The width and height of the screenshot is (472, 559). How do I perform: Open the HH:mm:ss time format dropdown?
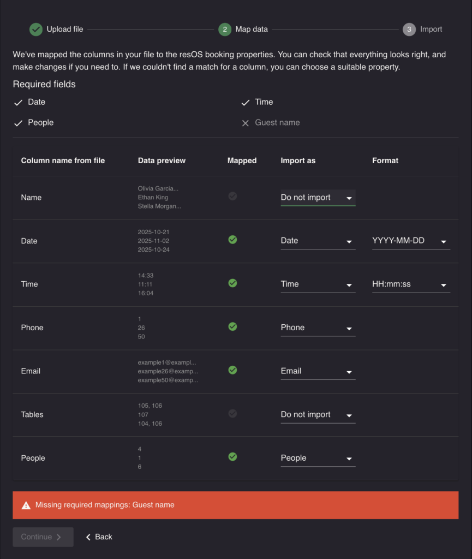click(x=411, y=284)
